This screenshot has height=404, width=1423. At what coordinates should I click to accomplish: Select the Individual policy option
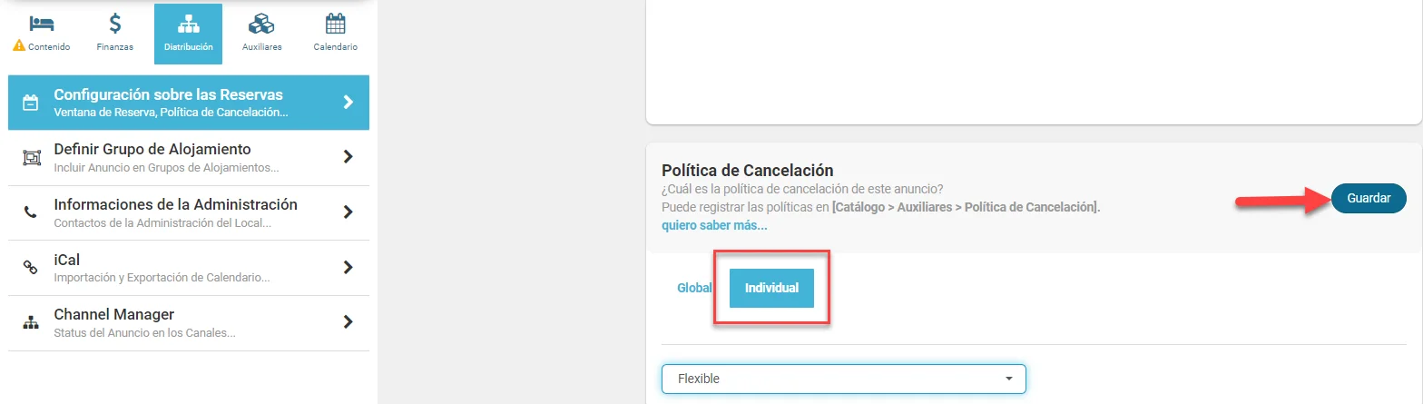click(x=771, y=288)
